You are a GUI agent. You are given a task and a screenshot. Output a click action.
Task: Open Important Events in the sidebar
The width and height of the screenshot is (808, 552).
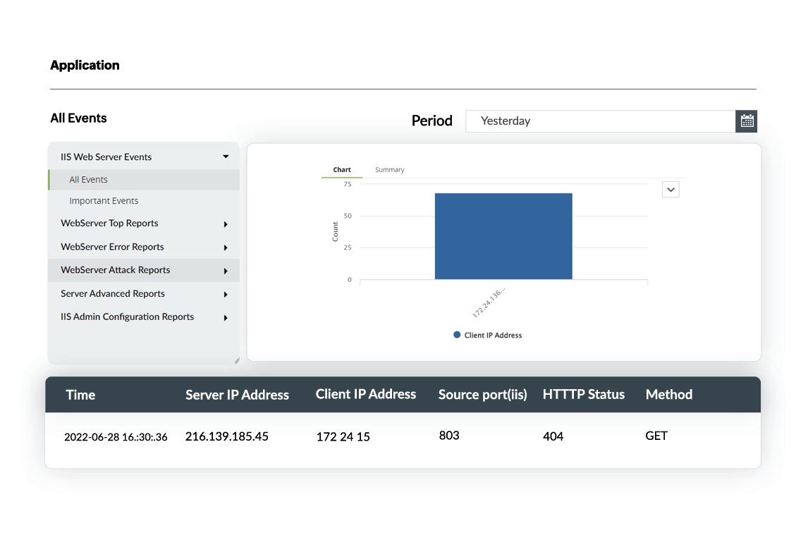click(104, 201)
